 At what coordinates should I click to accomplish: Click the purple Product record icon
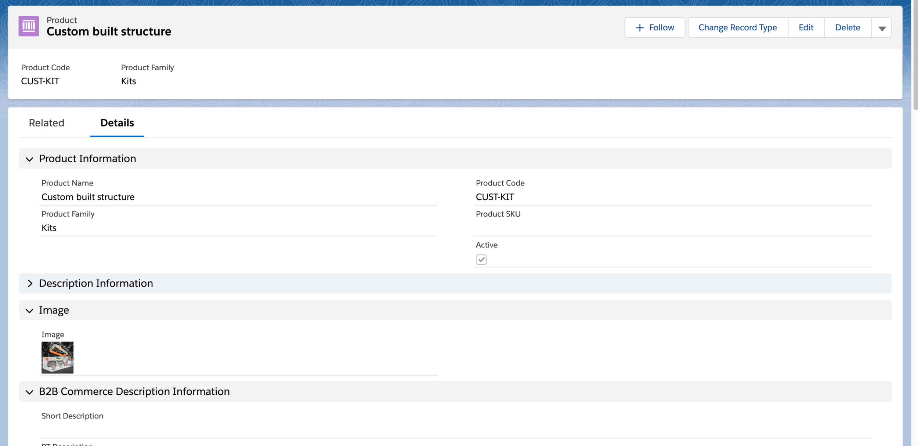point(29,26)
